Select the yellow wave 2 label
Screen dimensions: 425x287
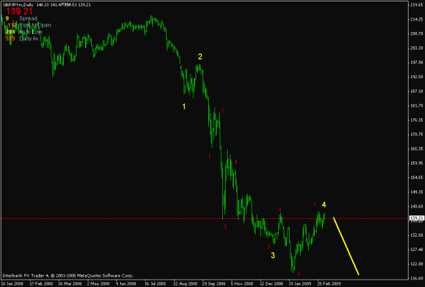pos(200,56)
